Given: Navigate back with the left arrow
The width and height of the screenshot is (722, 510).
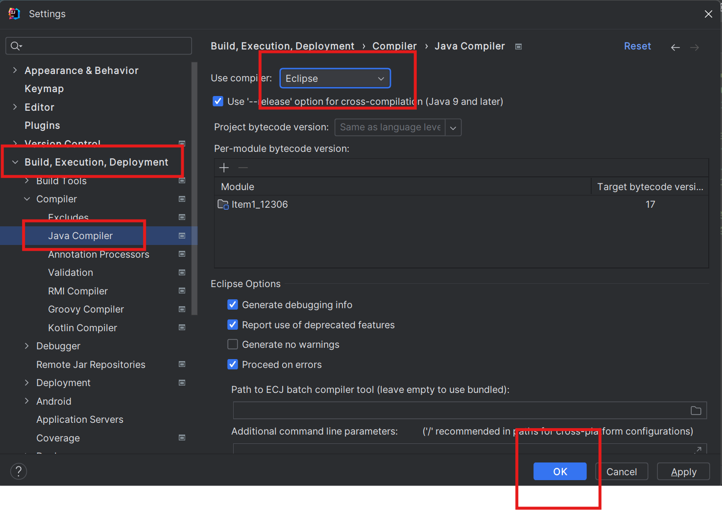Looking at the screenshot, I should 675,48.
